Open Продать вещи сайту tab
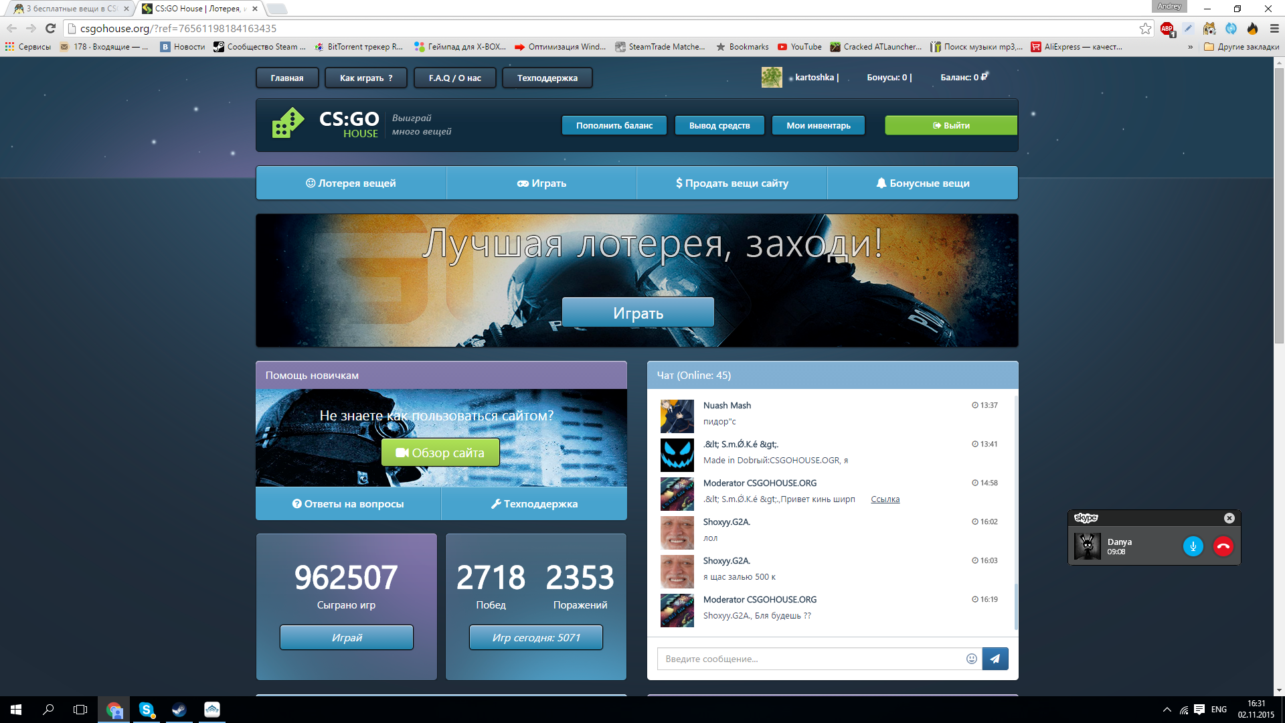The width and height of the screenshot is (1285, 723). click(x=732, y=183)
